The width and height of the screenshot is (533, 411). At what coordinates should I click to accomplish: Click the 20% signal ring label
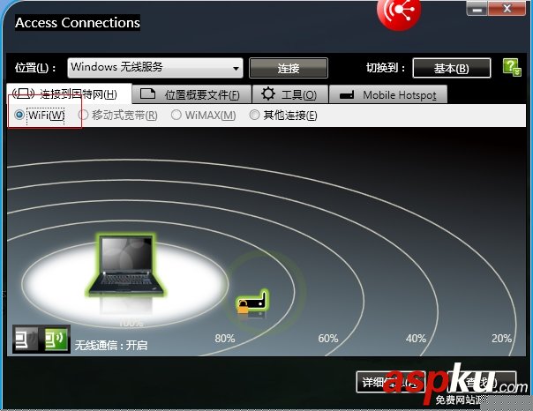point(501,339)
